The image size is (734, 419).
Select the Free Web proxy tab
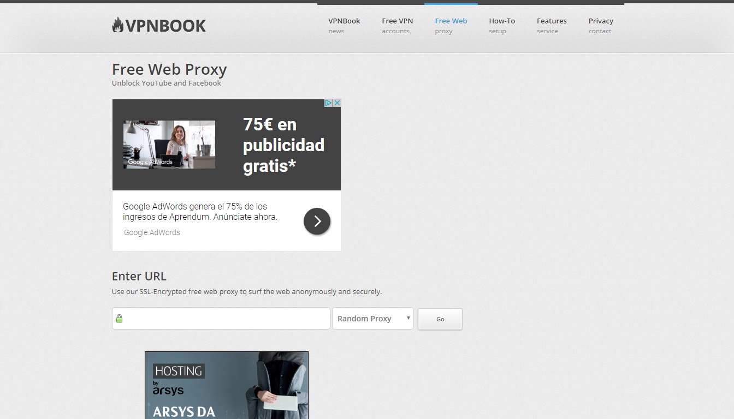451,26
